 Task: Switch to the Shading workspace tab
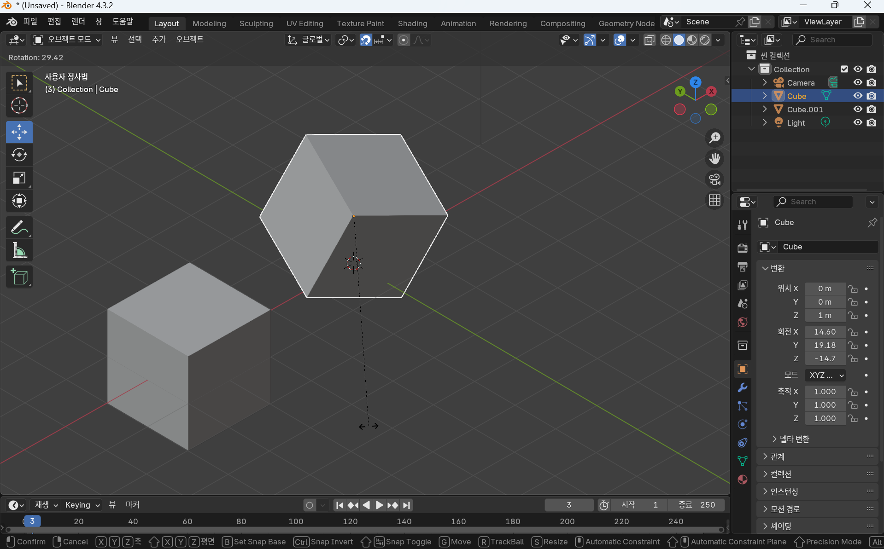pyautogui.click(x=412, y=23)
